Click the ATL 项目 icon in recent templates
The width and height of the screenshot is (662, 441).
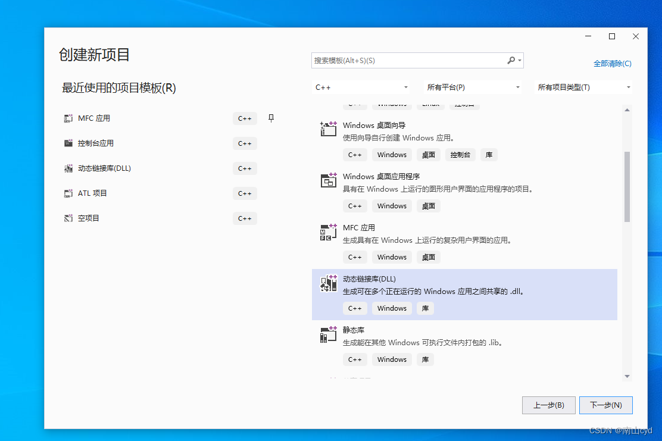68,193
